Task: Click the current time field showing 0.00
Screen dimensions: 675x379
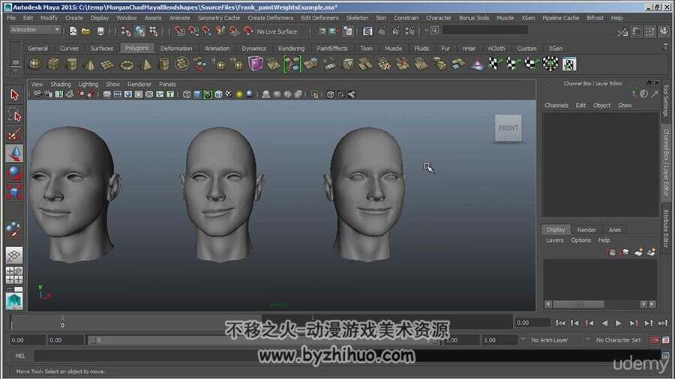Action: coord(532,323)
